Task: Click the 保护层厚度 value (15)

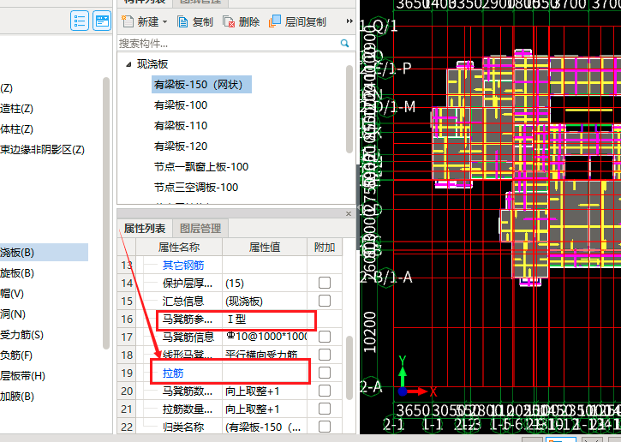Action: 265,284
